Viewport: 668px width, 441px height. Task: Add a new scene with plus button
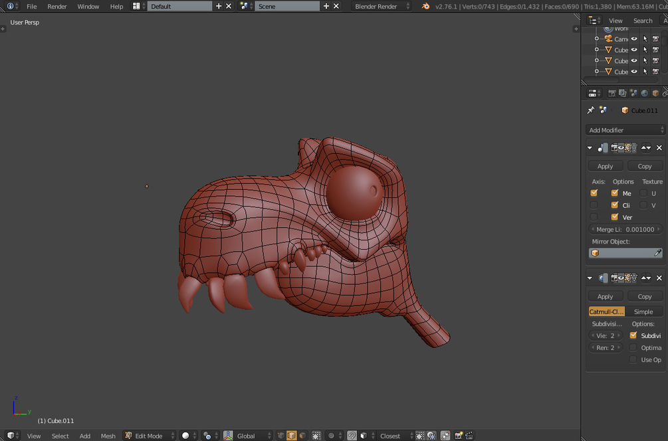[326, 6]
